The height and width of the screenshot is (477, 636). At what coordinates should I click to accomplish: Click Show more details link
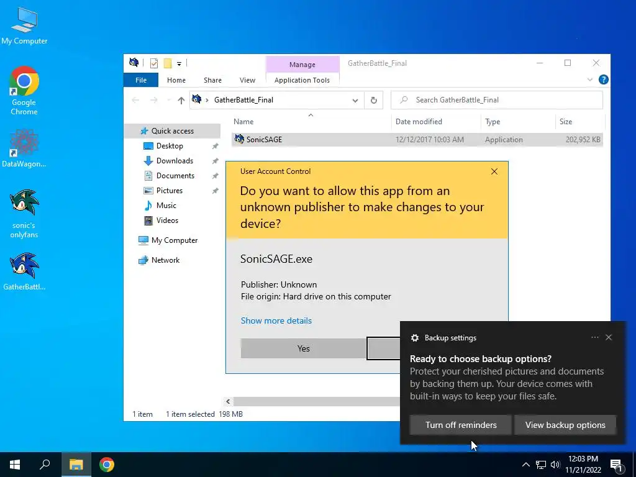tap(276, 321)
